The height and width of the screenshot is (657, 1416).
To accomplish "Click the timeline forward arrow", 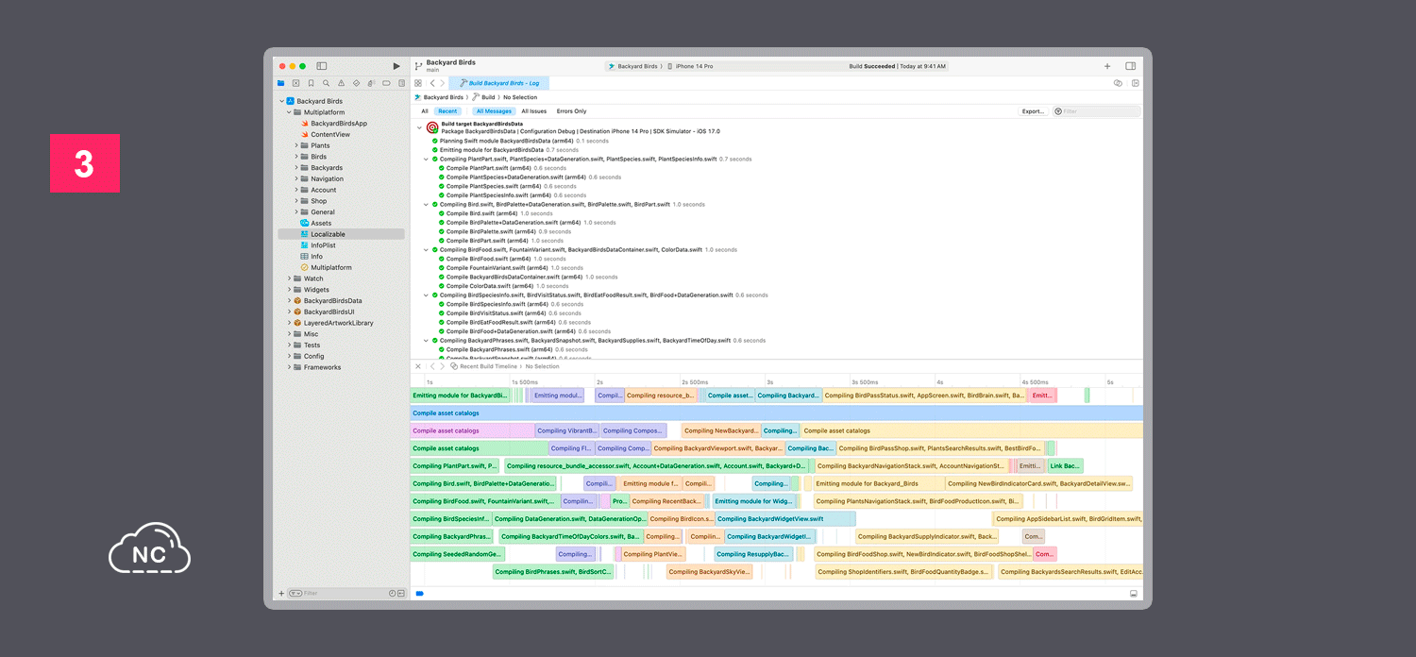I will [442, 366].
